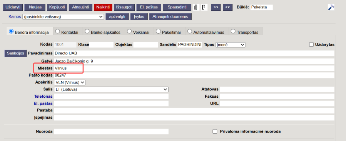
Task: Click the Atnaujinti duomenis button
Action: pyautogui.click(x=170, y=17)
